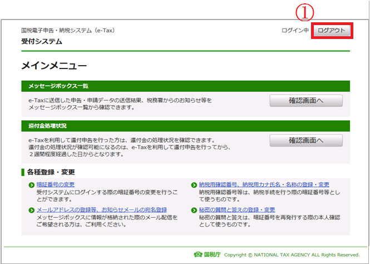Click the ログイン中 status text
Image resolution: width=370 pixels, height=264 pixels.
tap(295, 31)
